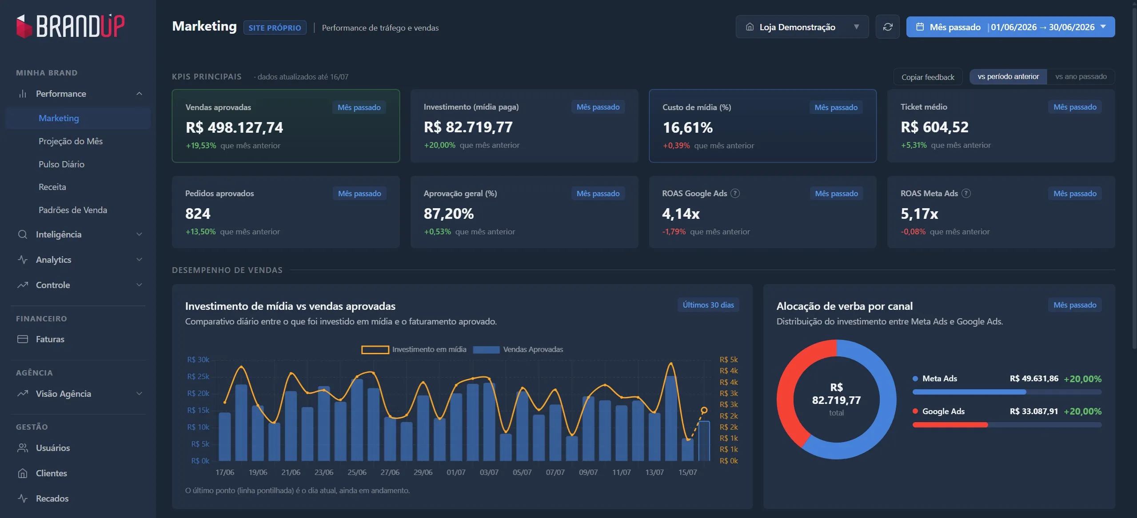1137x518 pixels.
Task: Click the Controle trend icon
Action: point(23,285)
